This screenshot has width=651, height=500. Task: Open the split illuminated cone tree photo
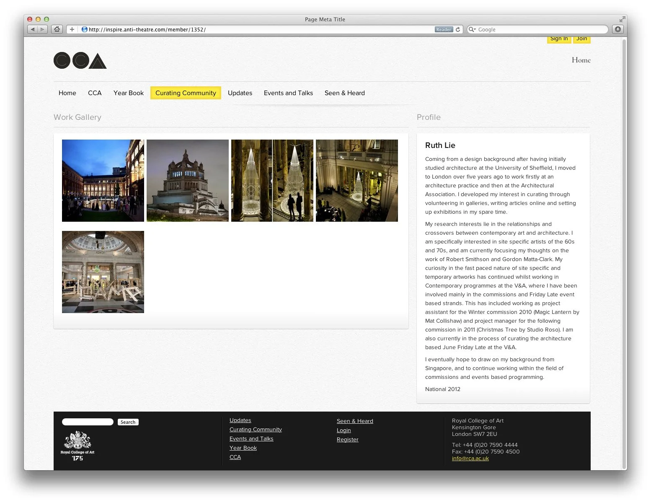272,181
